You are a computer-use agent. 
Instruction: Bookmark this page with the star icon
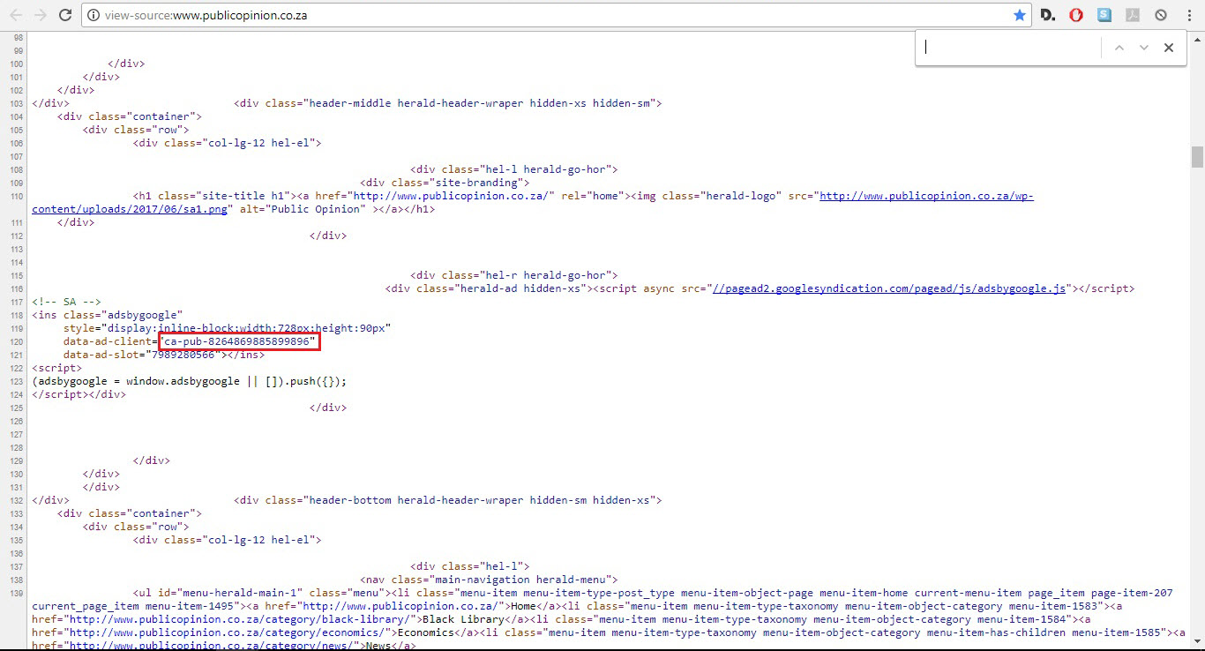click(x=1020, y=15)
